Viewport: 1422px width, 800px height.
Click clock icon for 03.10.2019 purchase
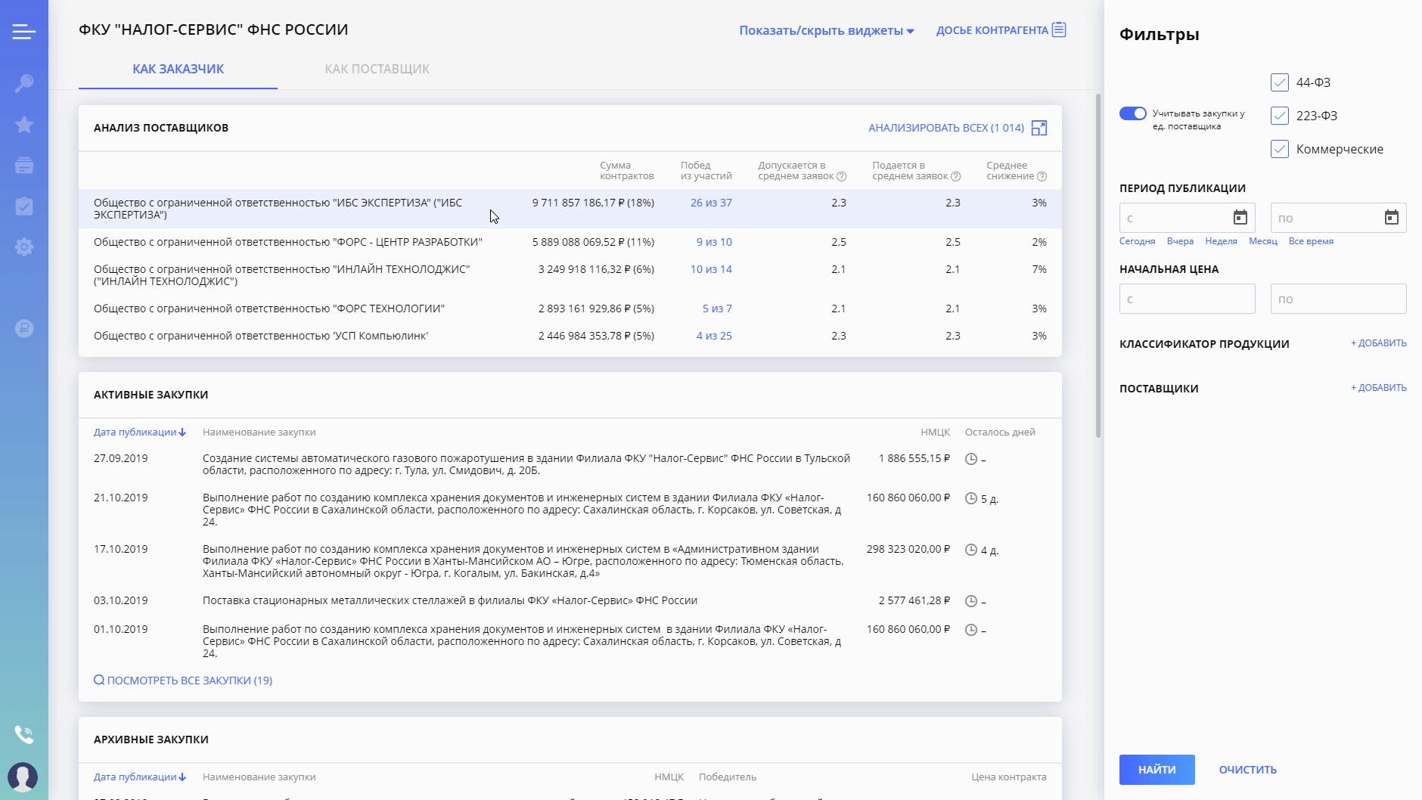tap(971, 601)
